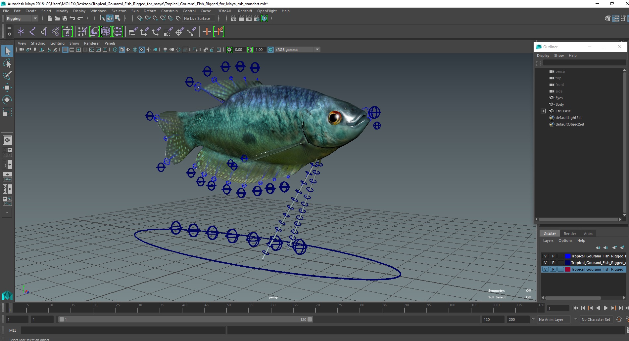Click create new empty layer icon
The height and width of the screenshot is (341, 629).
[615, 247]
